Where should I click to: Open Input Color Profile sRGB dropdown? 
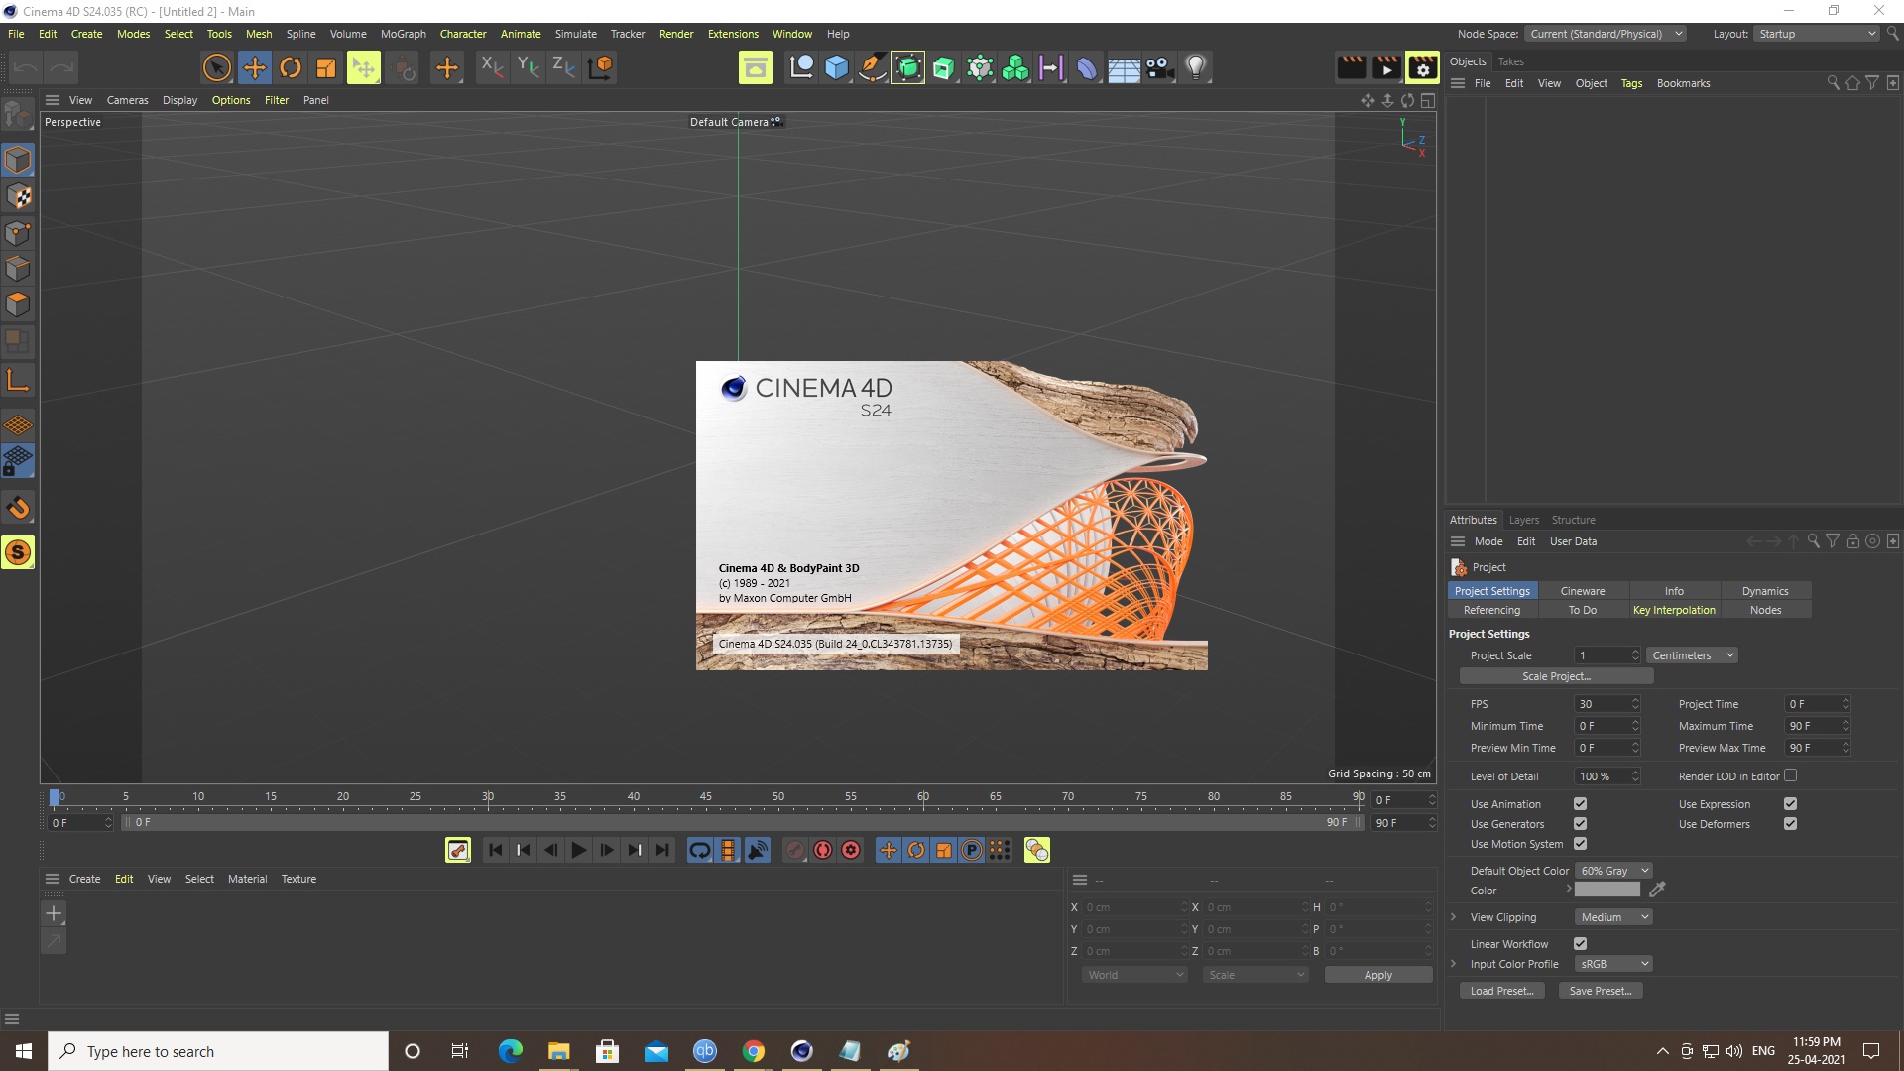coord(1612,964)
